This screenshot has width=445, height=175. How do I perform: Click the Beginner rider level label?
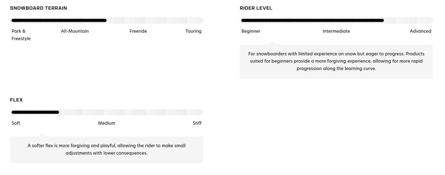[x=251, y=31]
